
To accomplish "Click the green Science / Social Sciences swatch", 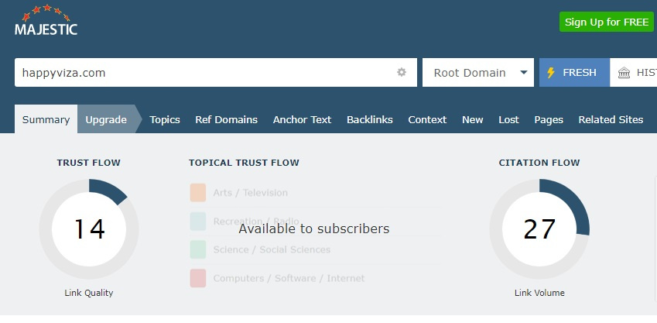I will pyautogui.click(x=198, y=249).
